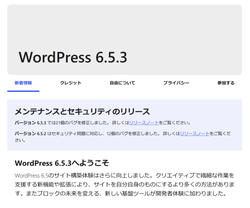Image resolution: width=250 pixels, height=208 pixels.
Task: Open the クレジット tab
Action: 71,83
